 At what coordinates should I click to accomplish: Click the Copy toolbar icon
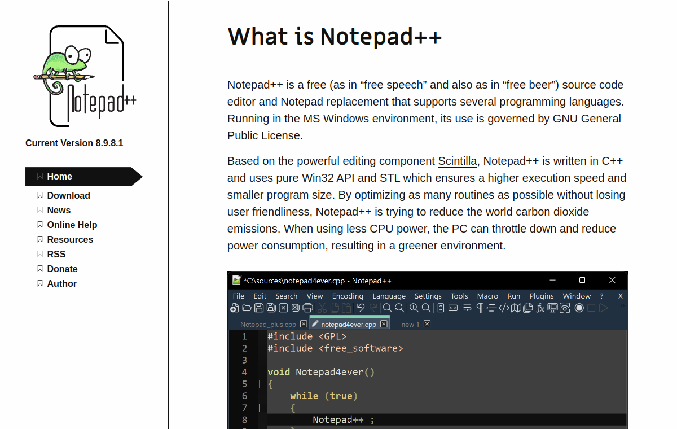coord(335,308)
